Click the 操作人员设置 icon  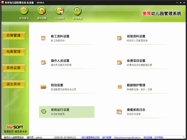[43, 63]
